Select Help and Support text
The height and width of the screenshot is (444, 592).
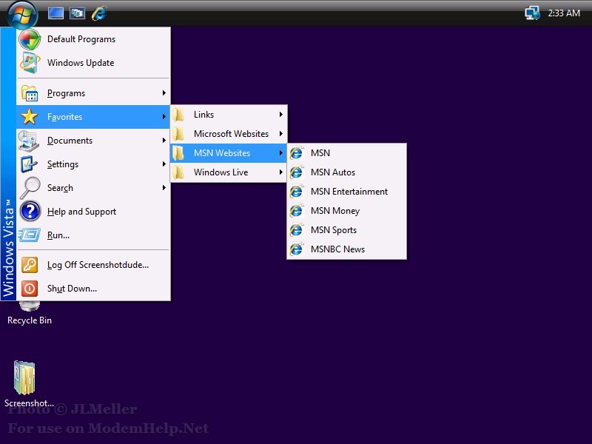pyautogui.click(x=81, y=212)
